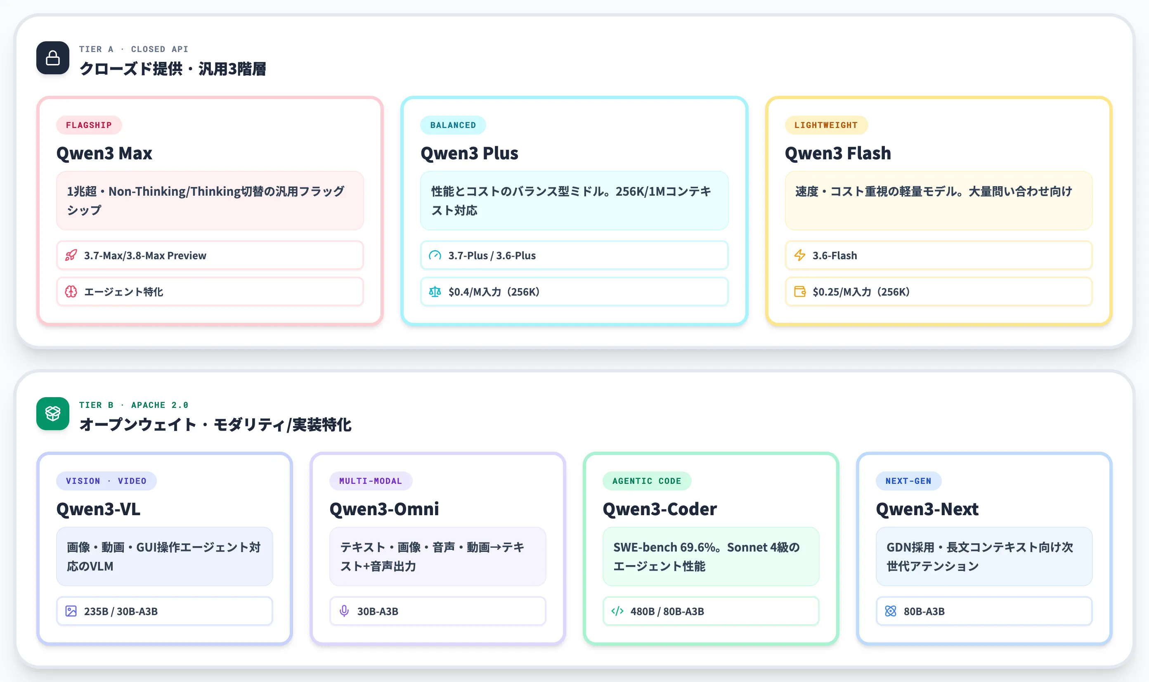
Task: Select the VISION · VIDEO badge
Action: coord(106,481)
